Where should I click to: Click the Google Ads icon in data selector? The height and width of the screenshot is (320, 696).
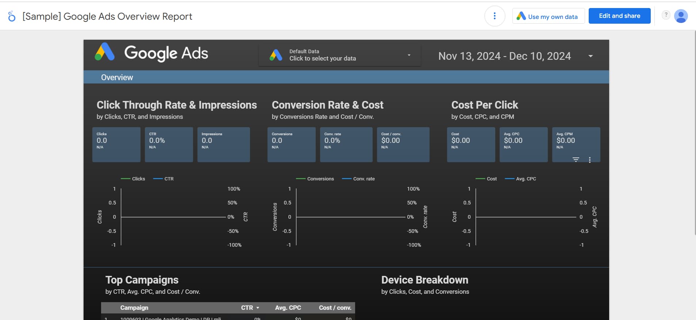(276, 55)
